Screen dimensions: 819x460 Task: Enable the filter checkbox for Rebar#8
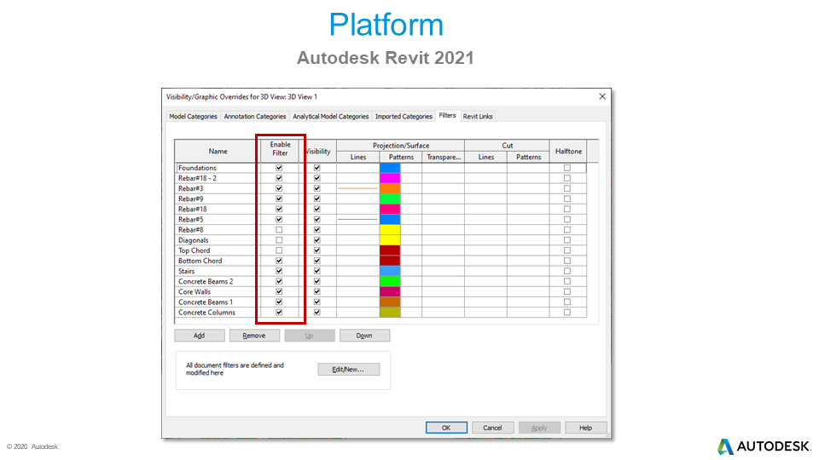coord(279,230)
